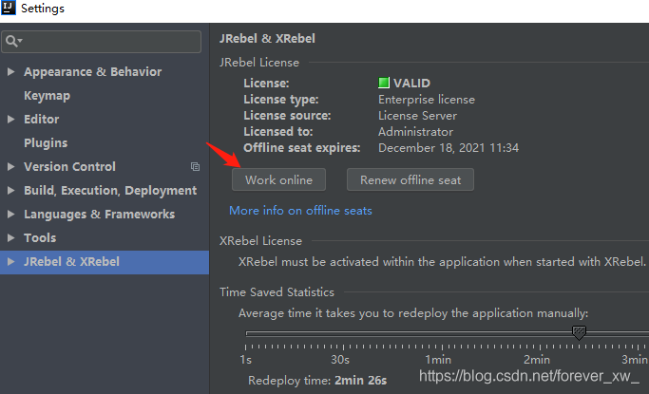Image resolution: width=649 pixels, height=394 pixels.
Task: Select Appearance & Behavior category
Action: pos(93,72)
